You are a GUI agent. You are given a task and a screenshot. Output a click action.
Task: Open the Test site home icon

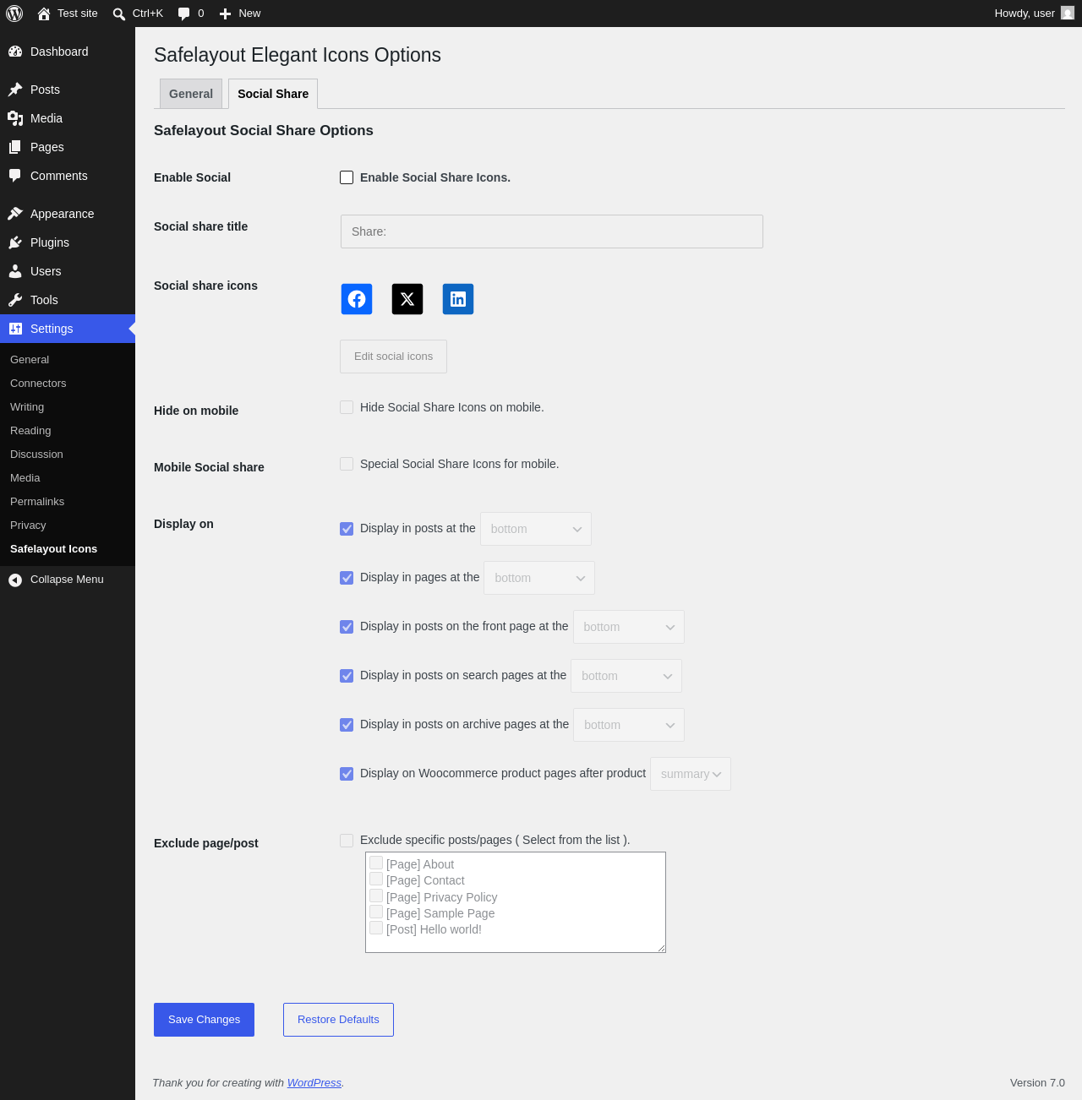pyautogui.click(x=44, y=14)
